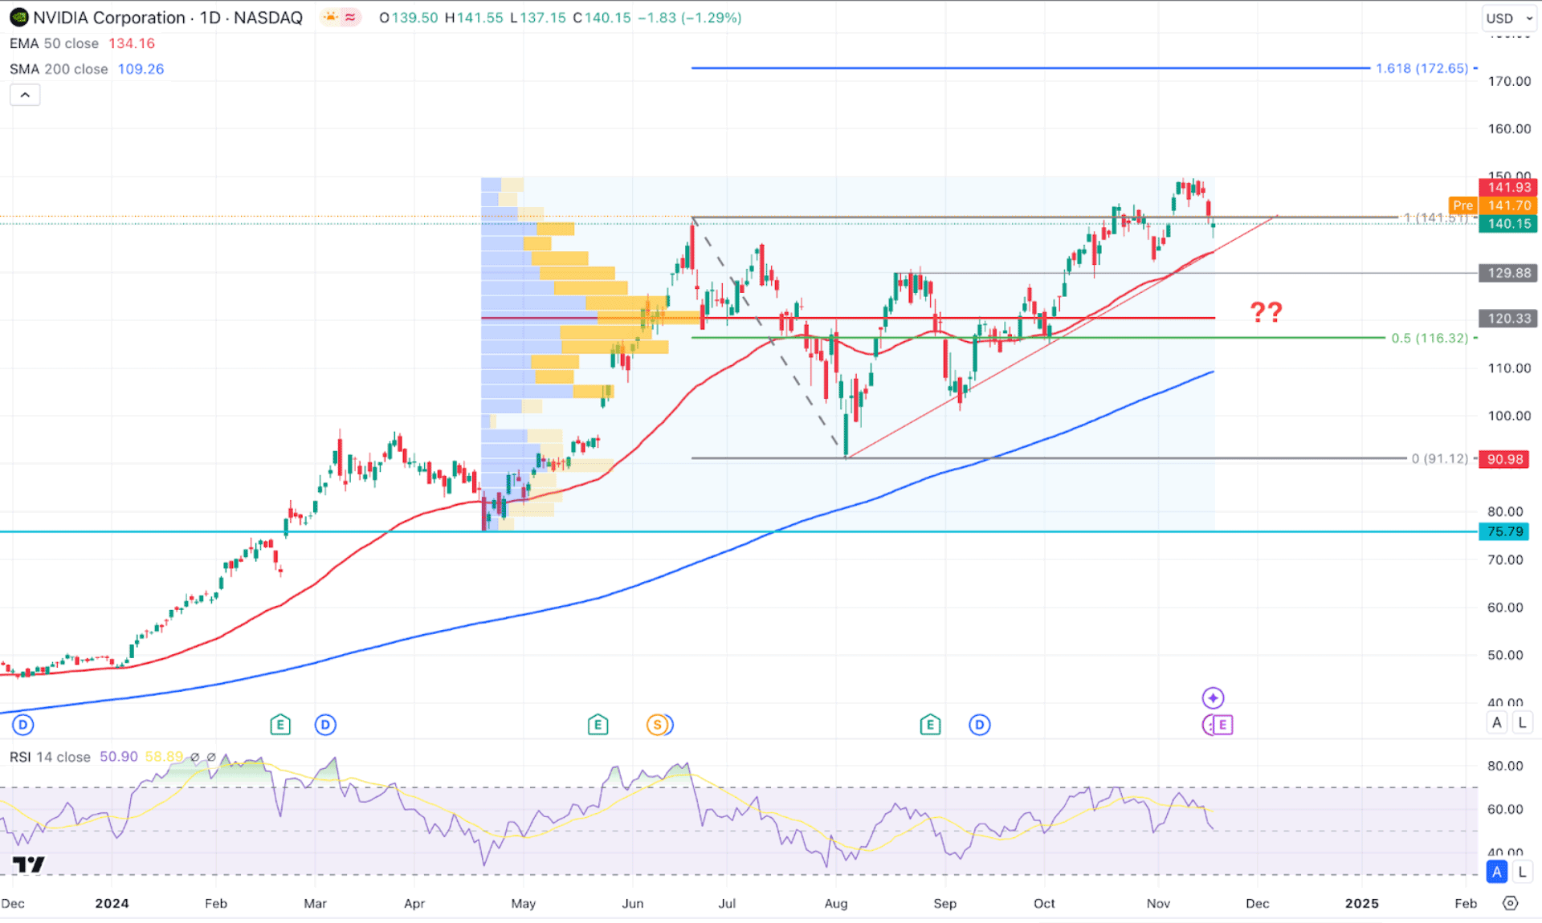
Task: Click the orange 141.70 pre-market price label
Action: (x=1508, y=205)
